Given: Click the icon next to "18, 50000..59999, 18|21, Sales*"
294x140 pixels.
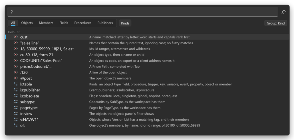Looking at the screenshot, I should pos(16,49).
